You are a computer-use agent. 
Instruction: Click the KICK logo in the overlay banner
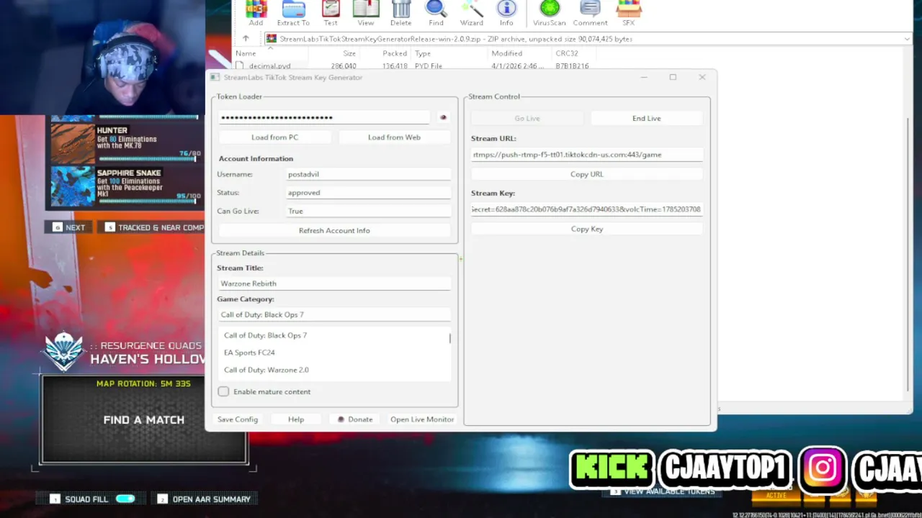[x=612, y=468]
